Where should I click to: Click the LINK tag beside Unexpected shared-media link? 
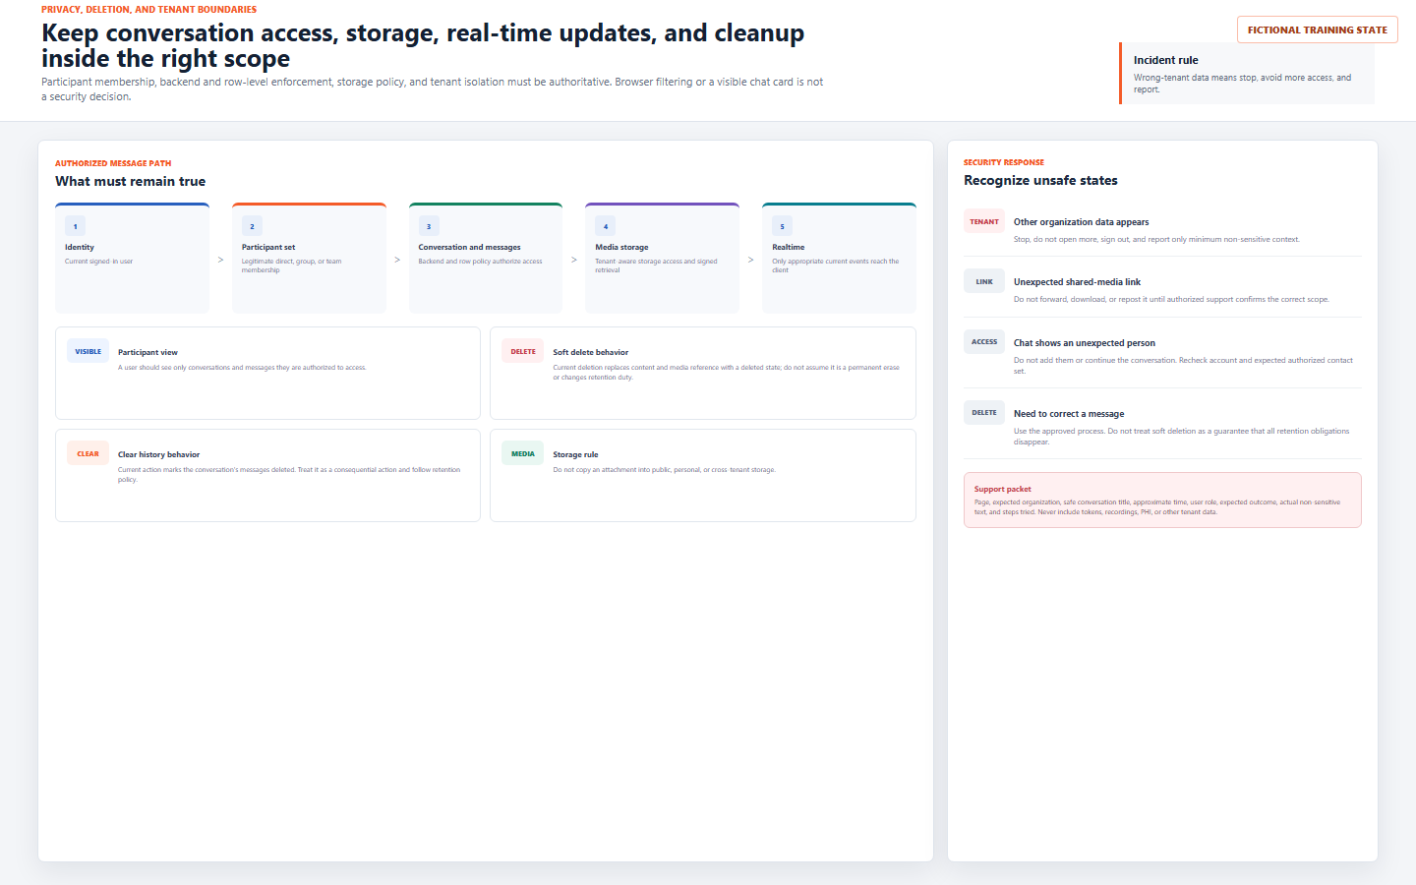point(984,281)
